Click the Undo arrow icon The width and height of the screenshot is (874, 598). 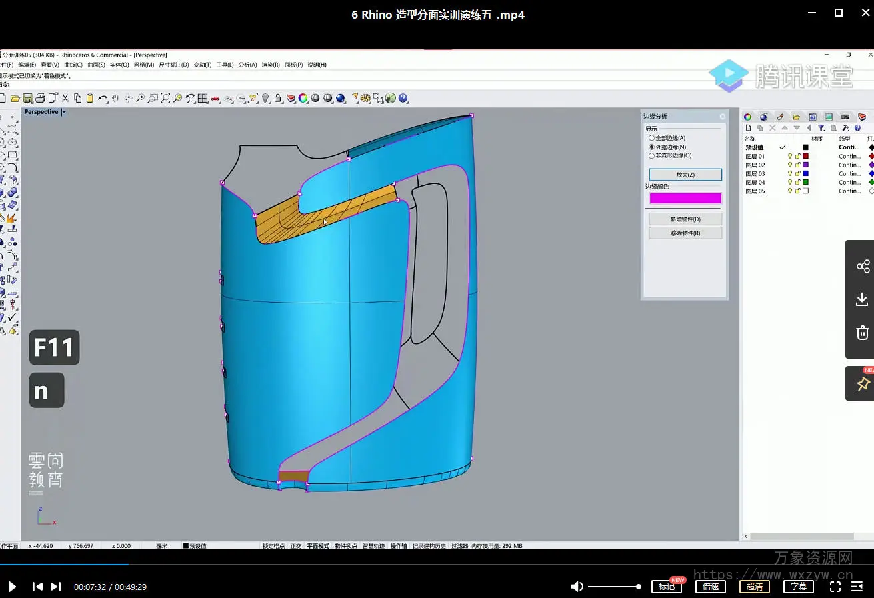click(103, 98)
